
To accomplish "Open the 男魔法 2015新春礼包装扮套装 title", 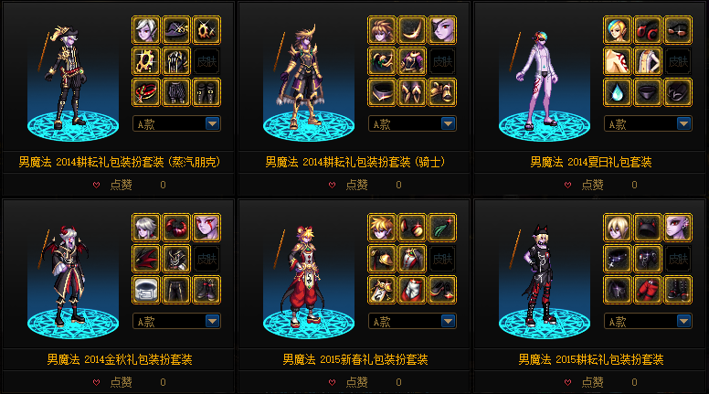I will click(354, 359).
